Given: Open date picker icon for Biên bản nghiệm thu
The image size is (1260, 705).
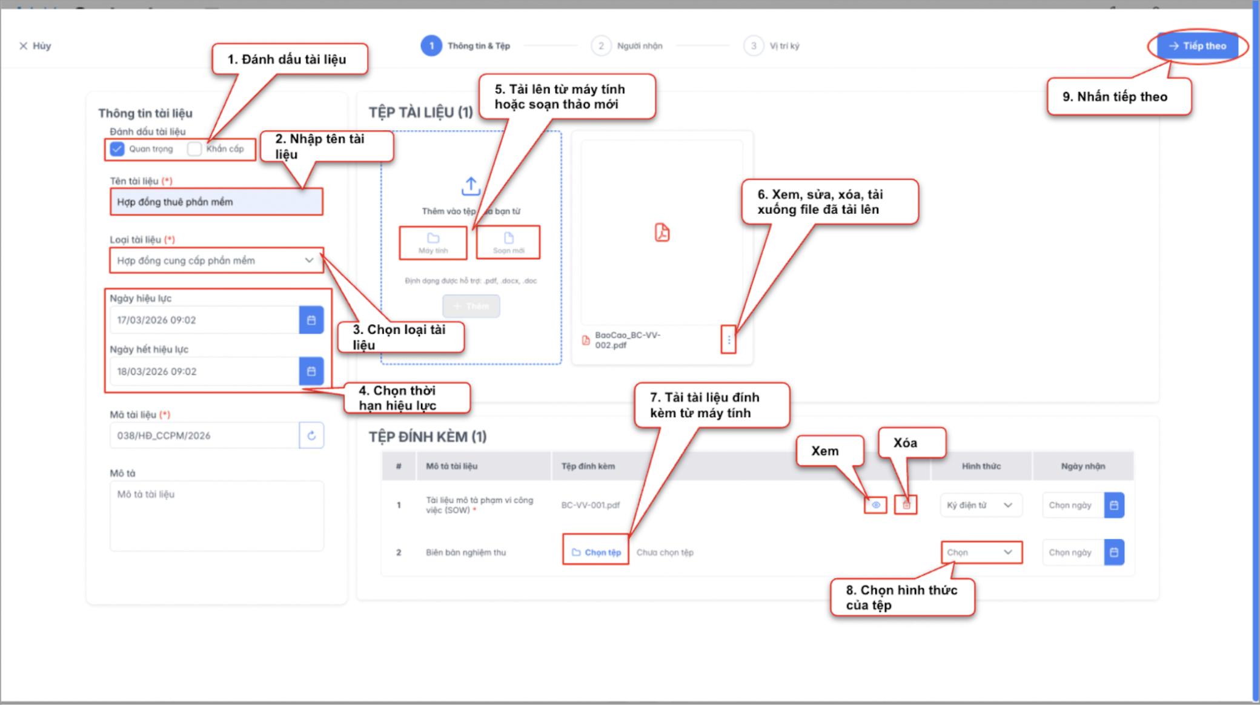Looking at the screenshot, I should pos(1114,552).
